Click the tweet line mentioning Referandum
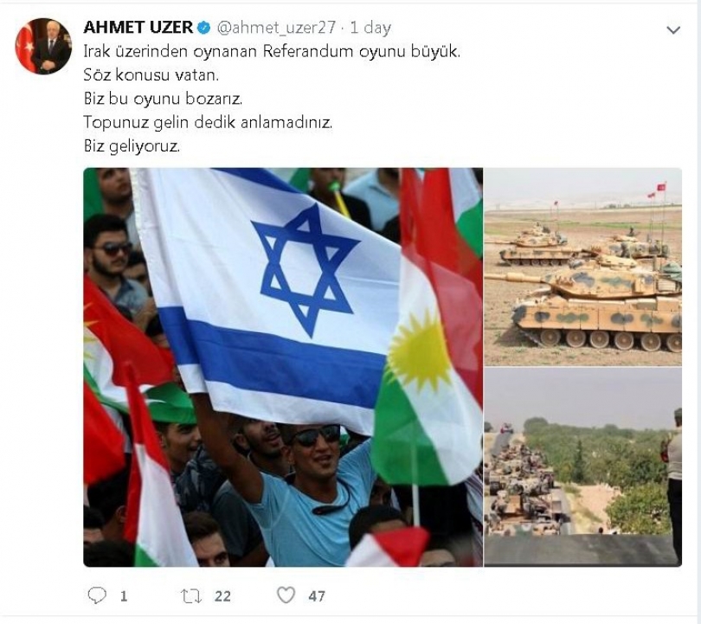 click(272, 51)
